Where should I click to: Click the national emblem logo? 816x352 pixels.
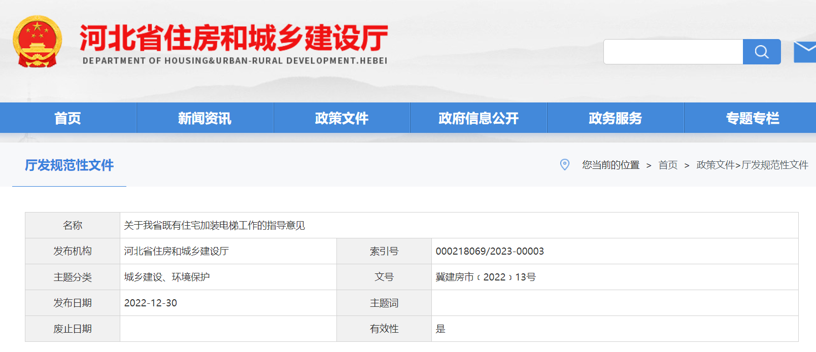tap(37, 42)
